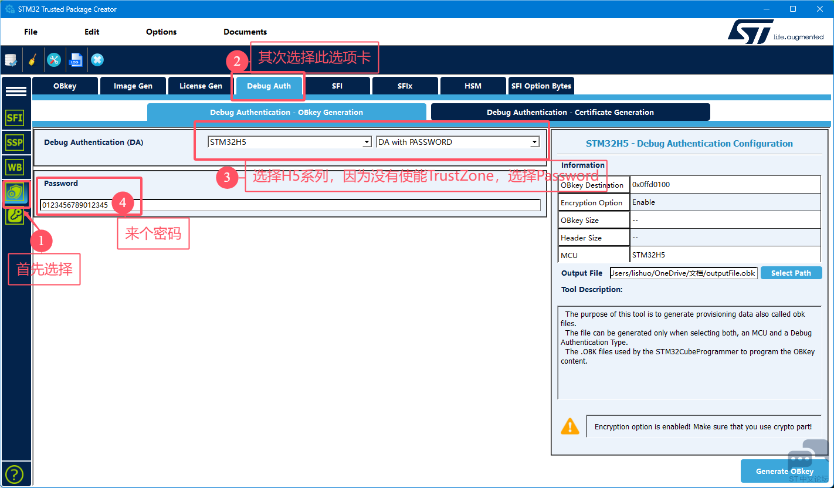Open the File menu
This screenshot has height=488, width=834.
tap(30, 32)
